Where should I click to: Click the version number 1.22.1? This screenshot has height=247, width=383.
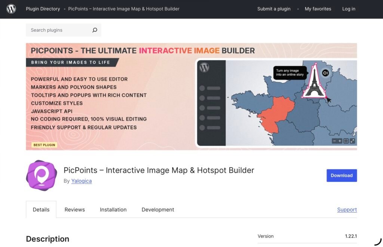[x=351, y=236]
